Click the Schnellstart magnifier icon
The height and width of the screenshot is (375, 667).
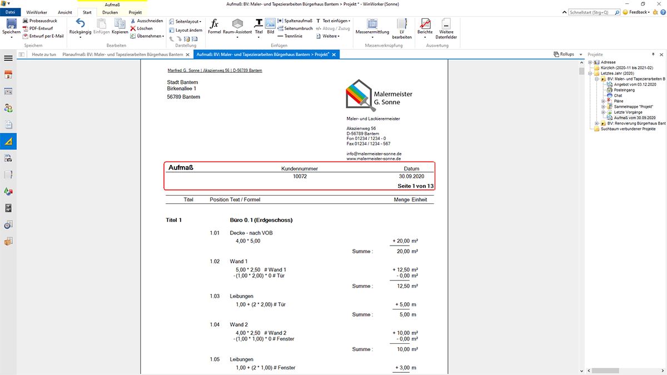tap(616, 12)
